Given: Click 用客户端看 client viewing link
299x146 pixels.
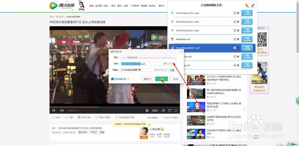Looking at the screenshot, I should [x=103, y=117].
